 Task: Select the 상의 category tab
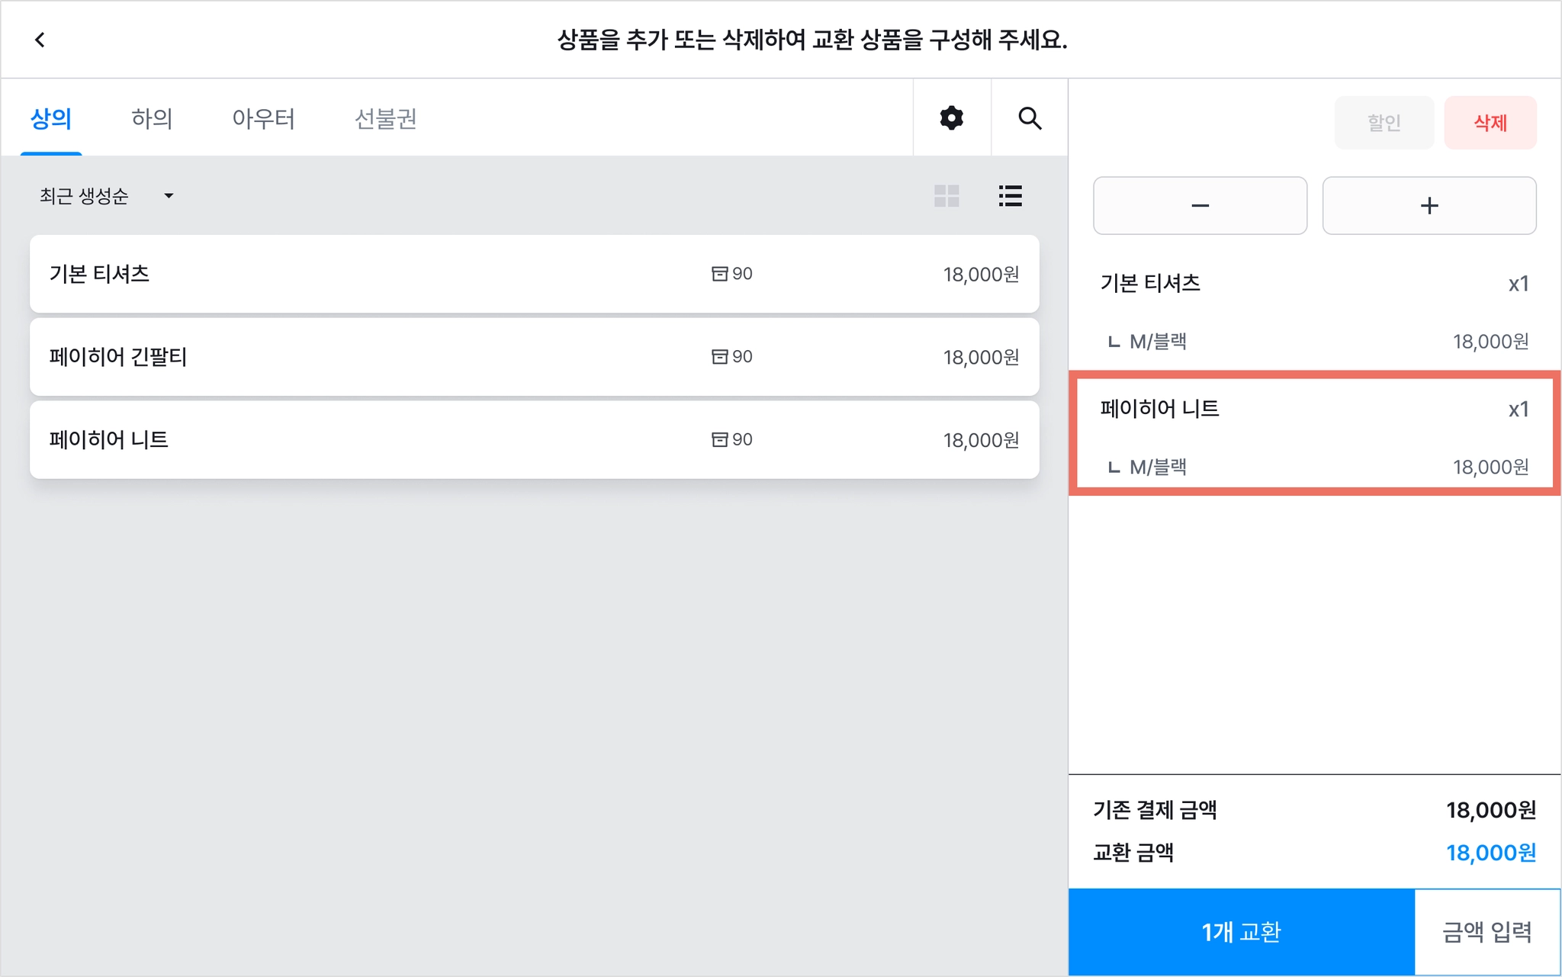click(51, 118)
